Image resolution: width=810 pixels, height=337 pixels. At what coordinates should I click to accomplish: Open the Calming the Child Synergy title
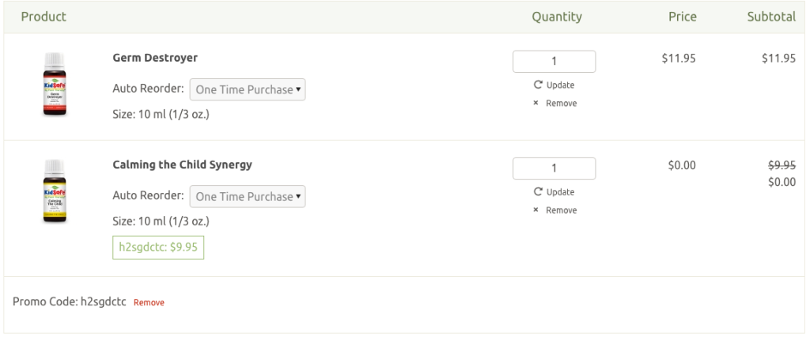(182, 165)
